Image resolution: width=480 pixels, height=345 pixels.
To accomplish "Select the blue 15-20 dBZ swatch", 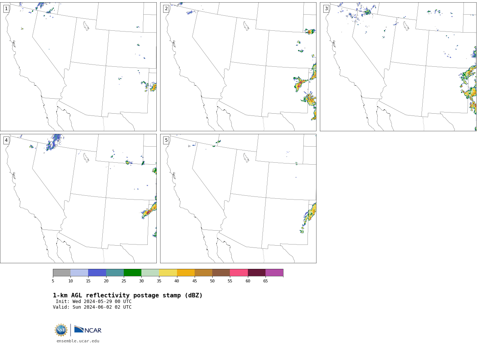I will [x=97, y=273].
